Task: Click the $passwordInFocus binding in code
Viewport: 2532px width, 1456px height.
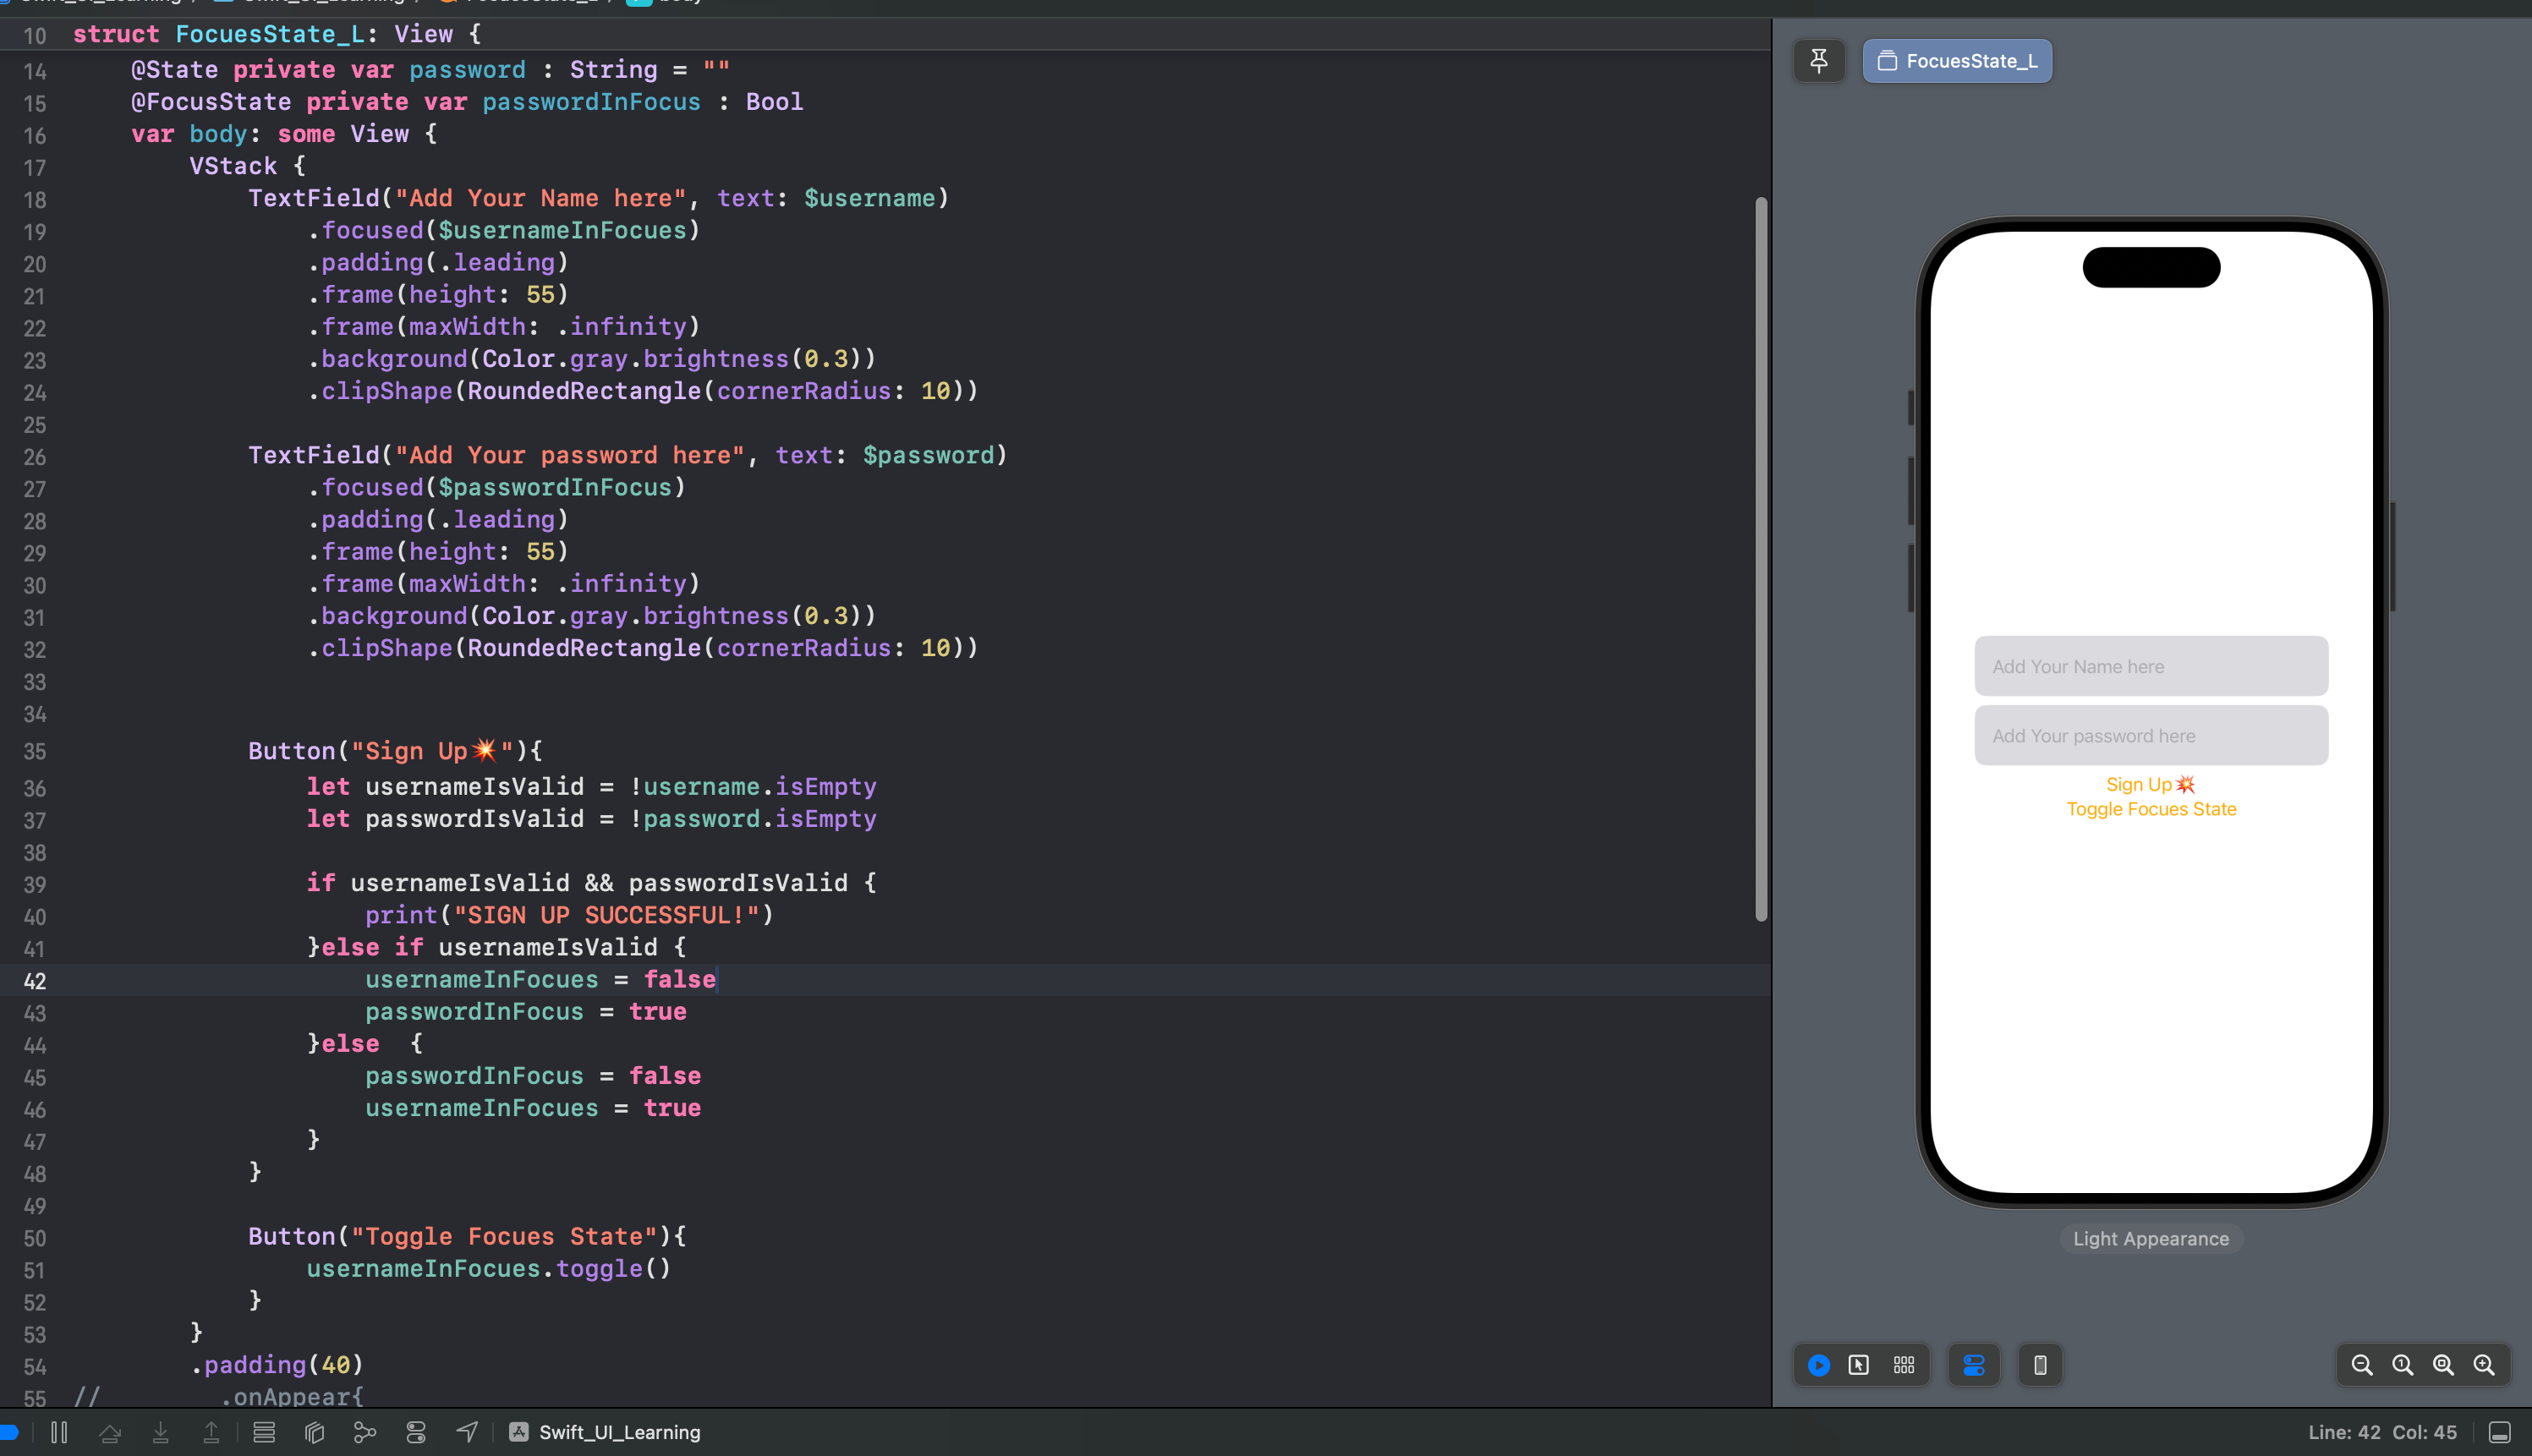Action: coord(555,487)
